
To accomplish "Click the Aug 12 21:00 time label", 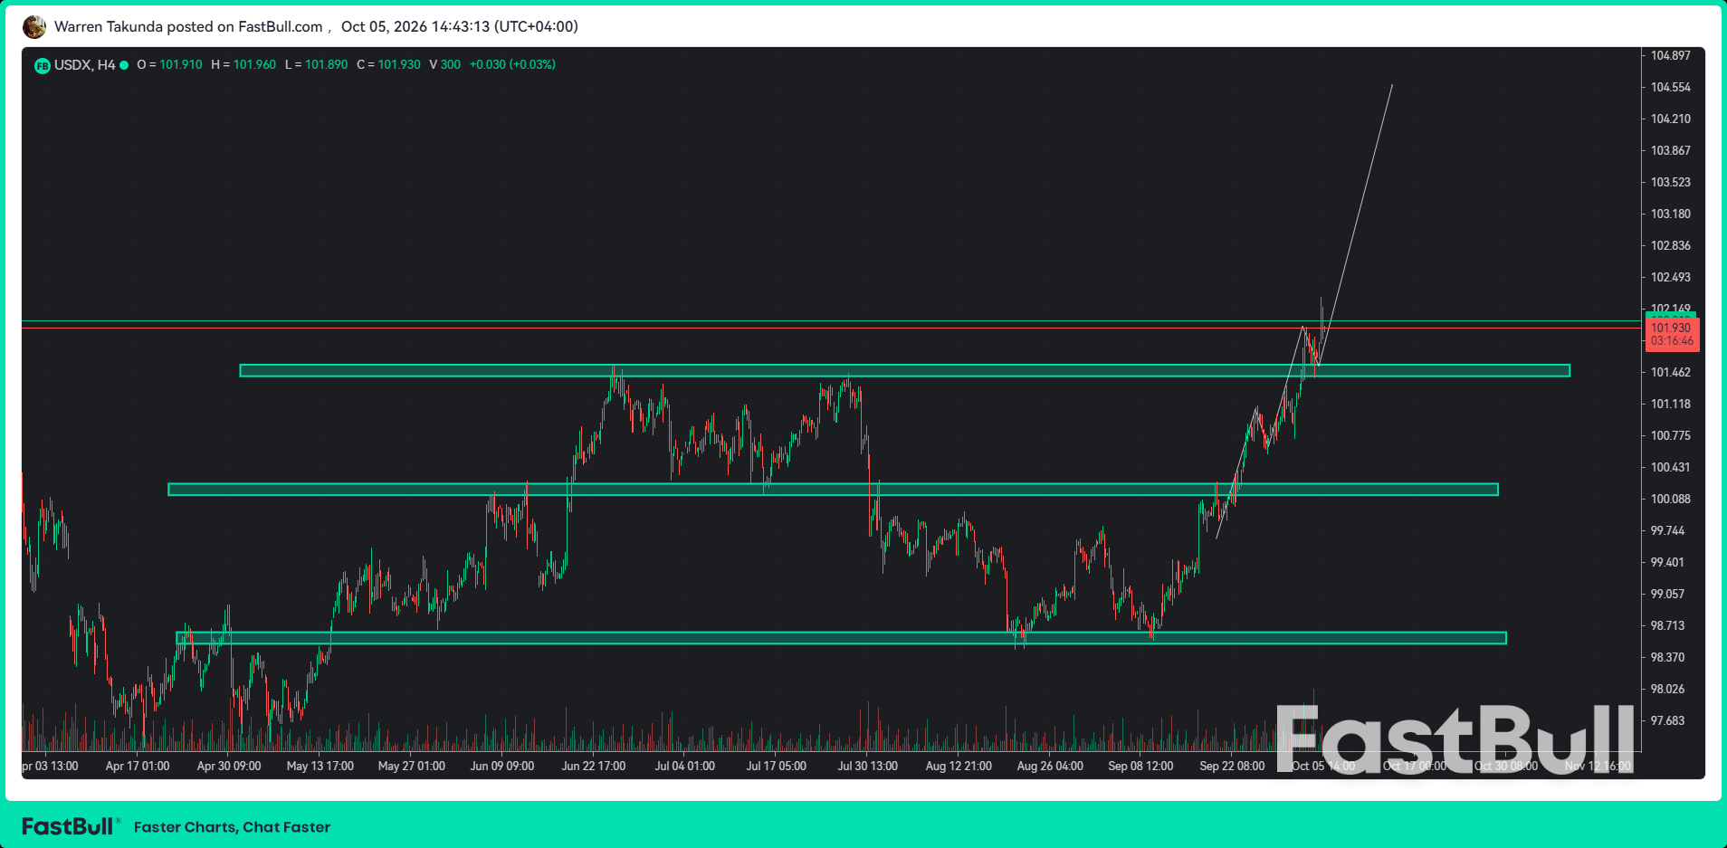I will tap(959, 767).
